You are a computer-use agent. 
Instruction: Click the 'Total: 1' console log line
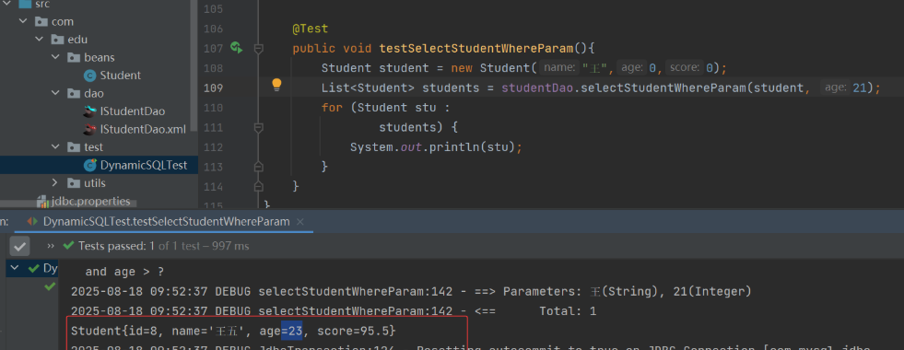tap(334, 311)
